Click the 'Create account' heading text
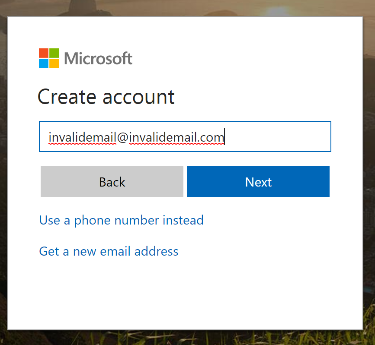Screen dimensions: 375x345 [106, 97]
